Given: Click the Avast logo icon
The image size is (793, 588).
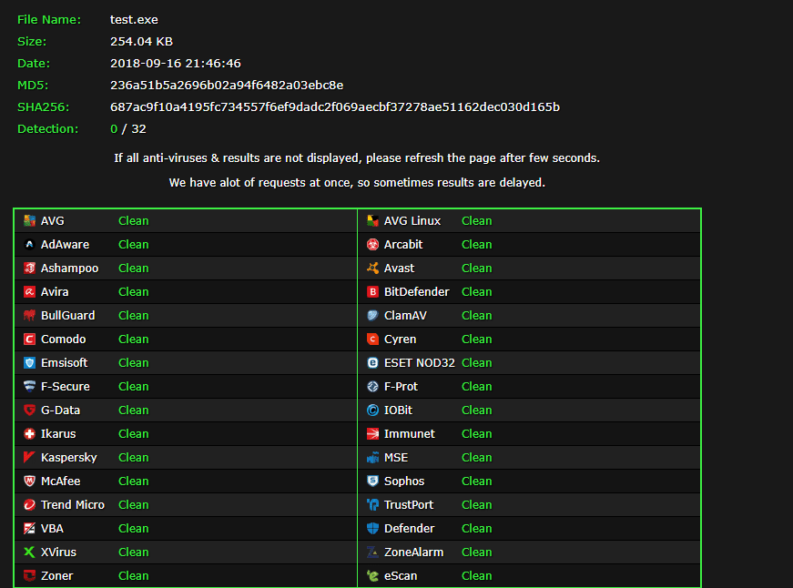Looking at the screenshot, I should (372, 268).
